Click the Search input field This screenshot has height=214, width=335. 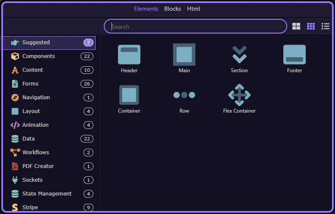click(195, 26)
